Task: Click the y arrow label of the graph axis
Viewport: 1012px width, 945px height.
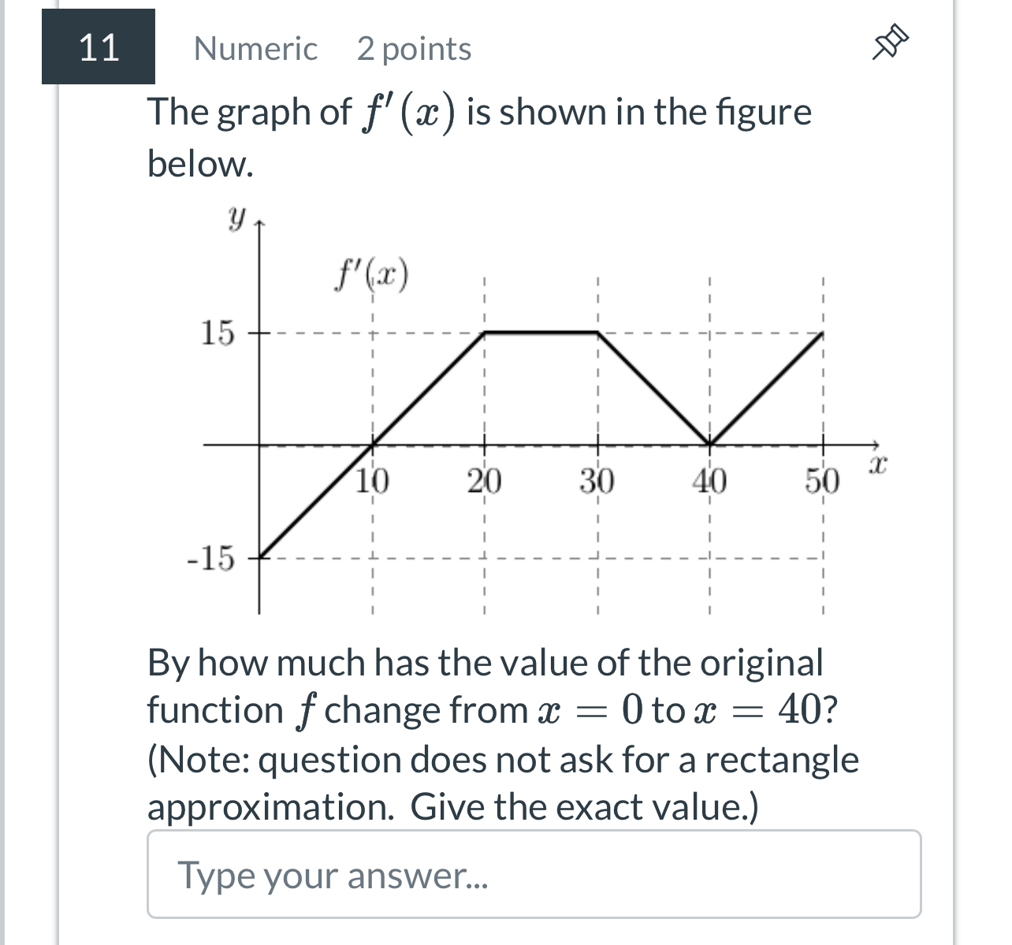Action: [x=235, y=219]
